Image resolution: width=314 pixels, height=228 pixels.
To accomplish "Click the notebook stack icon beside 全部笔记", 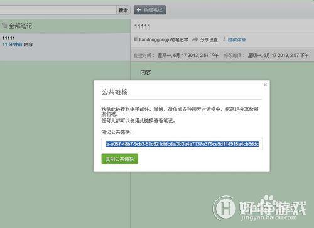I will pyautogui.click(x=4, y=26).
